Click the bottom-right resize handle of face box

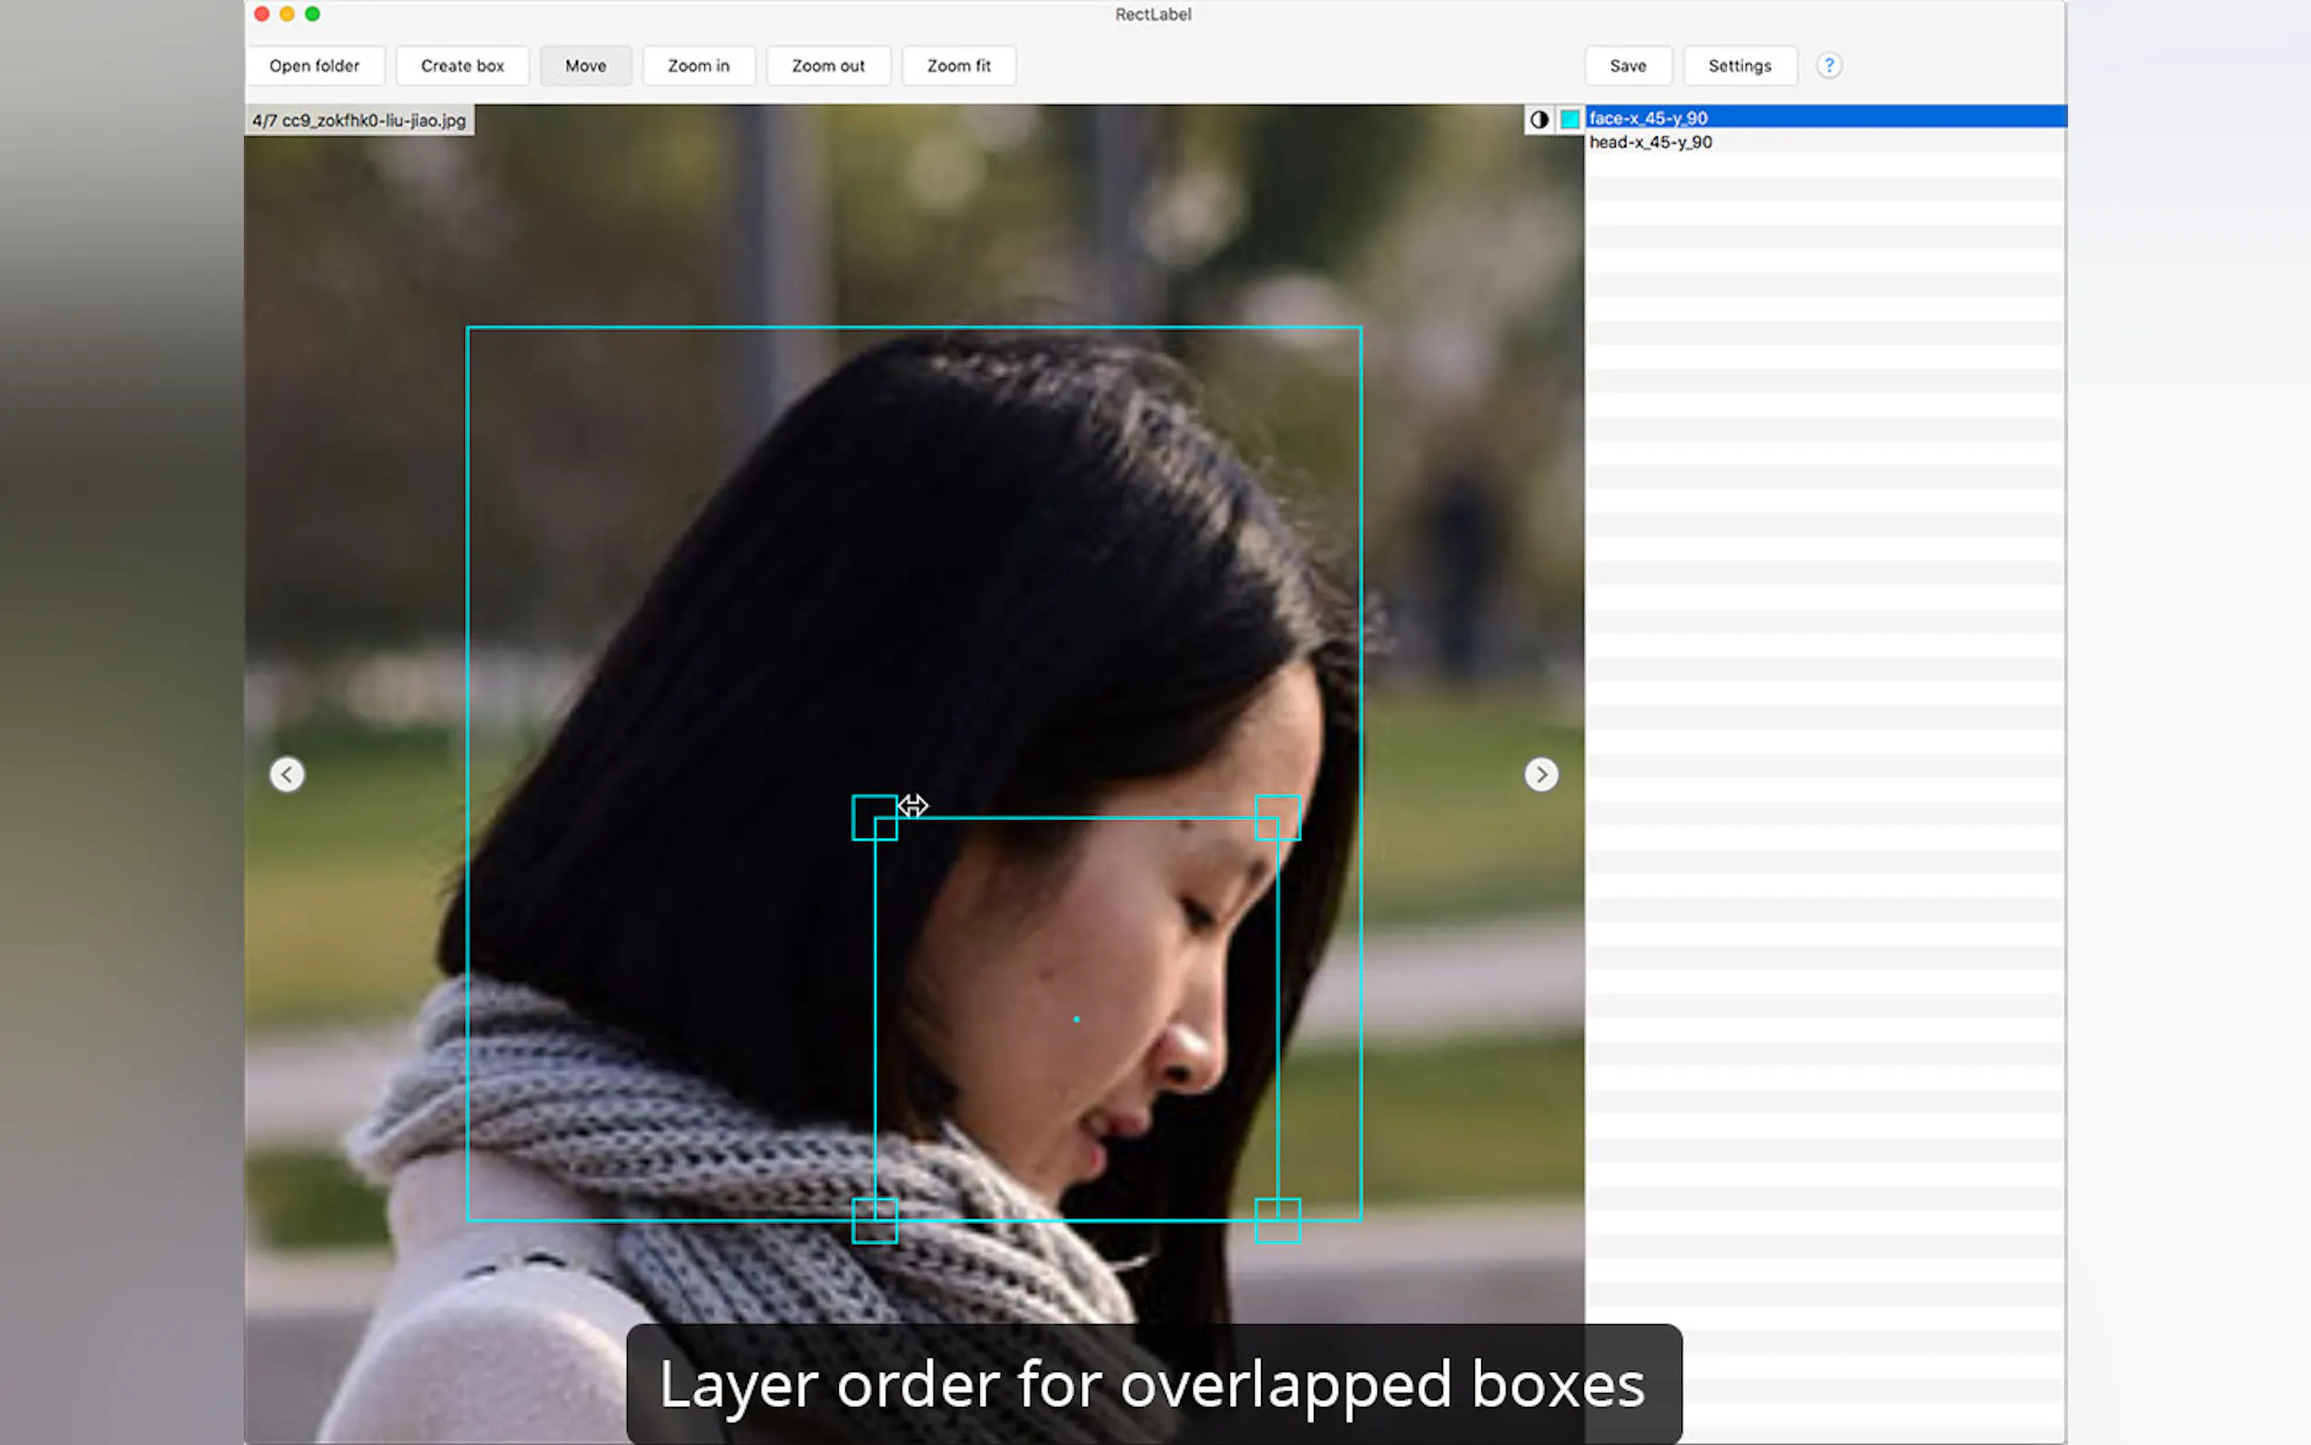[x=1277, y=1220]
